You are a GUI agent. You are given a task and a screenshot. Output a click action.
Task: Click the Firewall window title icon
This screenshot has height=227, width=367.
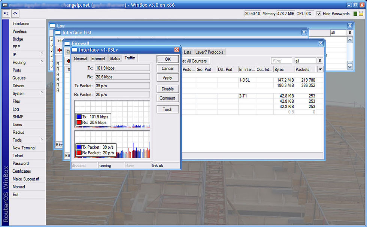point(67,43)
